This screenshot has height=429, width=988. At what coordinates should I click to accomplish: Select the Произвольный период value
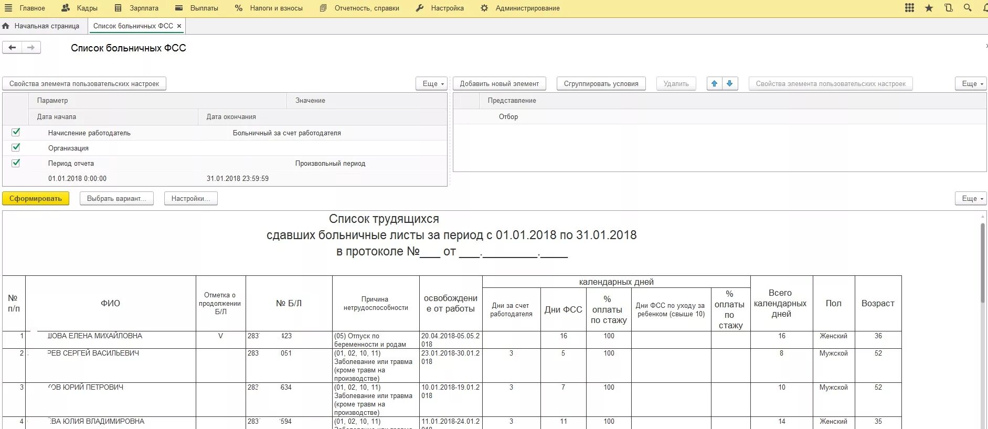(330, 164)
